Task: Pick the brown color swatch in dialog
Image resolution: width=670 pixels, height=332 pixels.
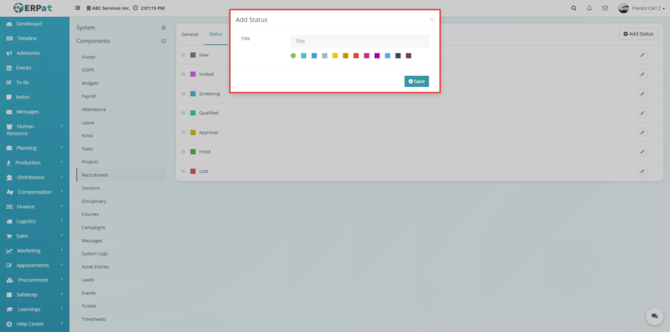Action: coord(408,56)
